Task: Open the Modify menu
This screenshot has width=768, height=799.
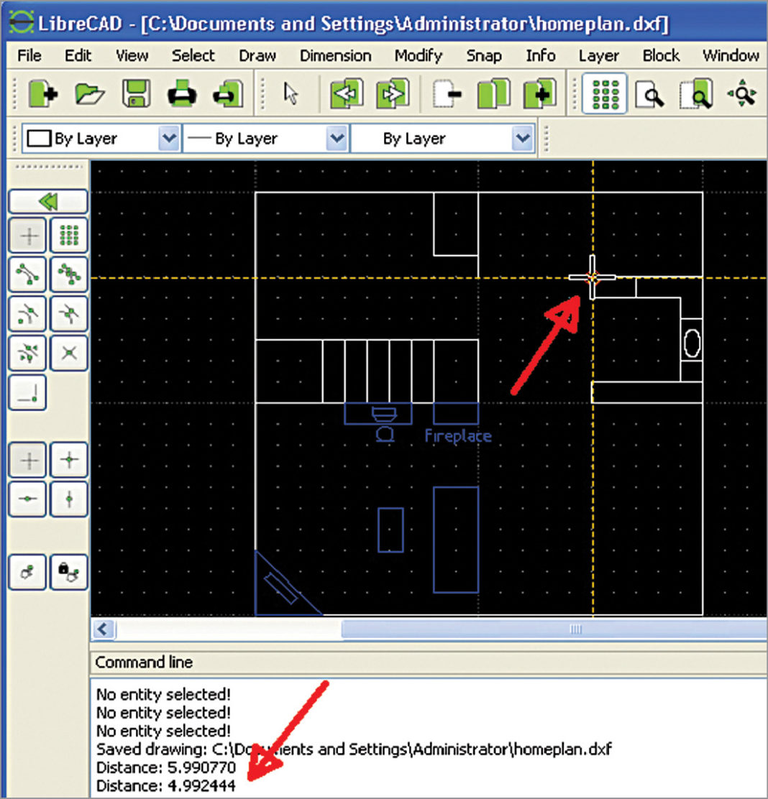Action: (x=418, y=55)
